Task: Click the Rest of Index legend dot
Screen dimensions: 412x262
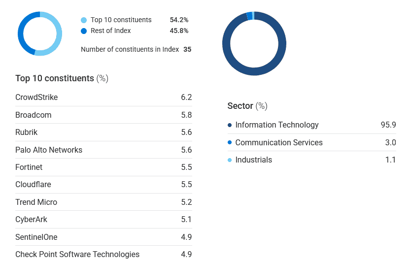Action: click(x=84, y=31)
